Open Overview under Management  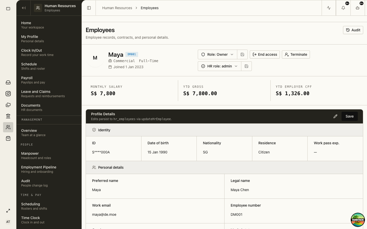[49, 133]
